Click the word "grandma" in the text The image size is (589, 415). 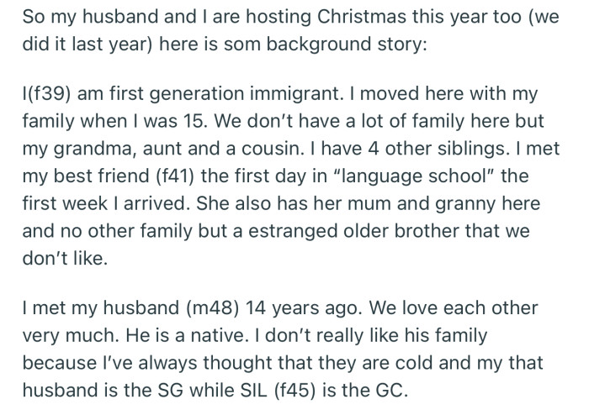93,150
